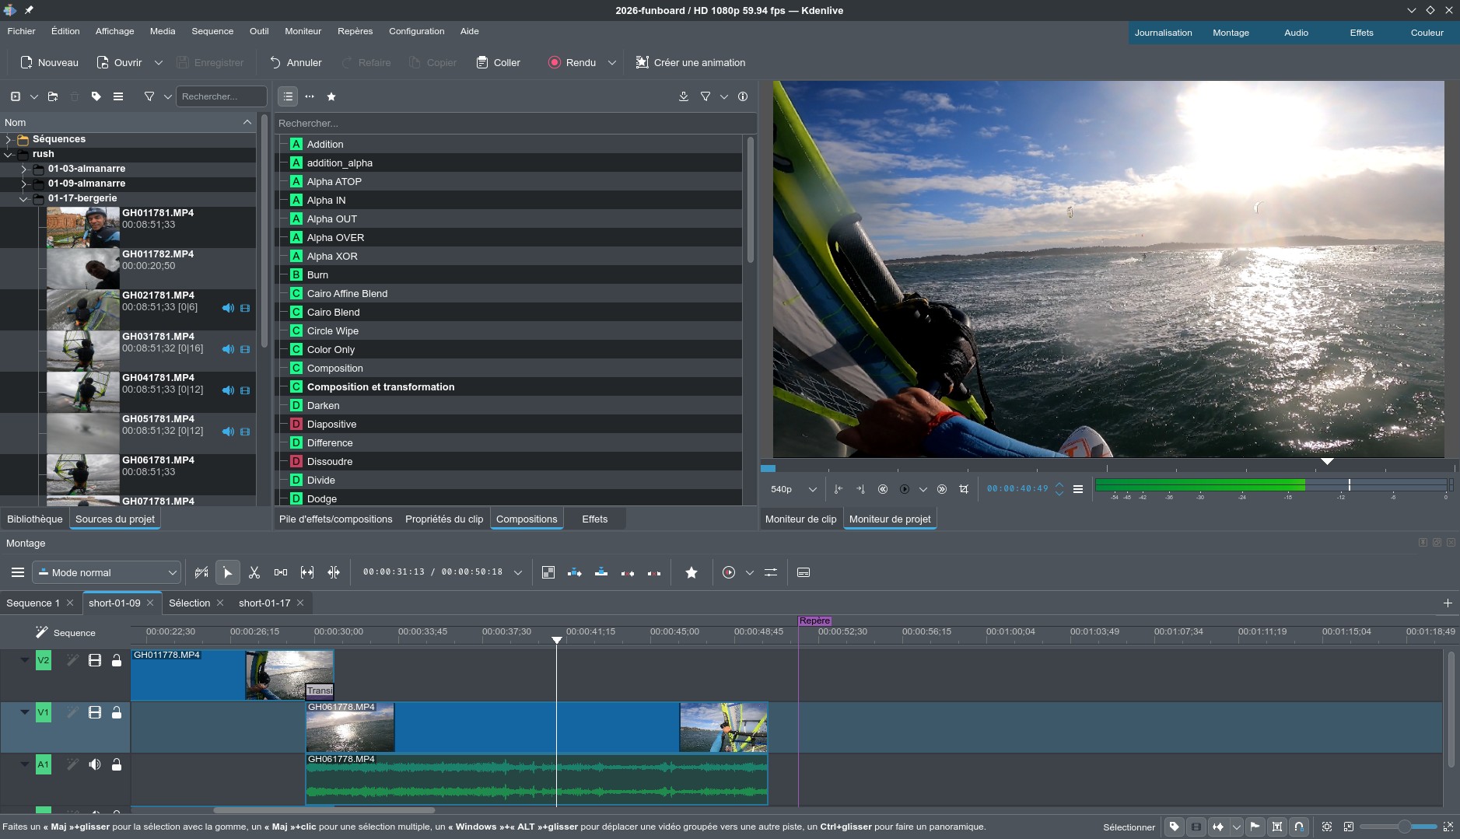Click the Annuler undo button
Viewport: 1460px width, 839px height.
click(x=295, y=63)
